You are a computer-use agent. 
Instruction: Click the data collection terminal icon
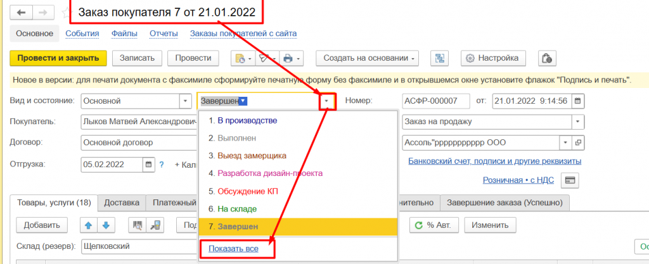click(155, 225)
